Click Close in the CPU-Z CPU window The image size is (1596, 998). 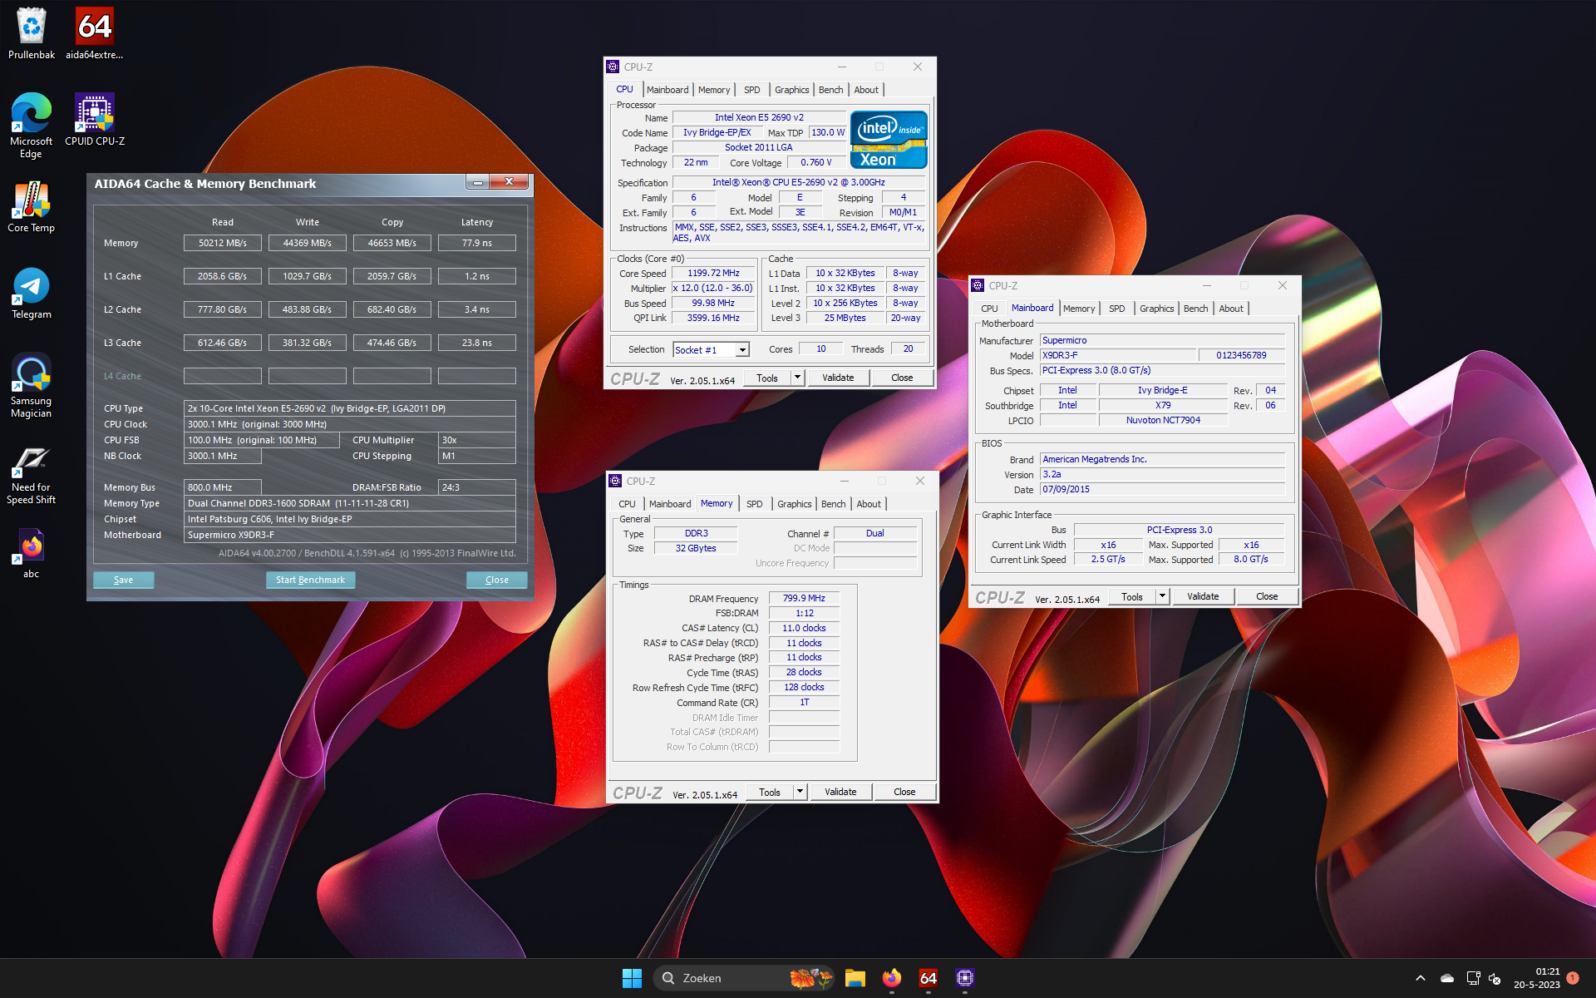coord(902,378)
